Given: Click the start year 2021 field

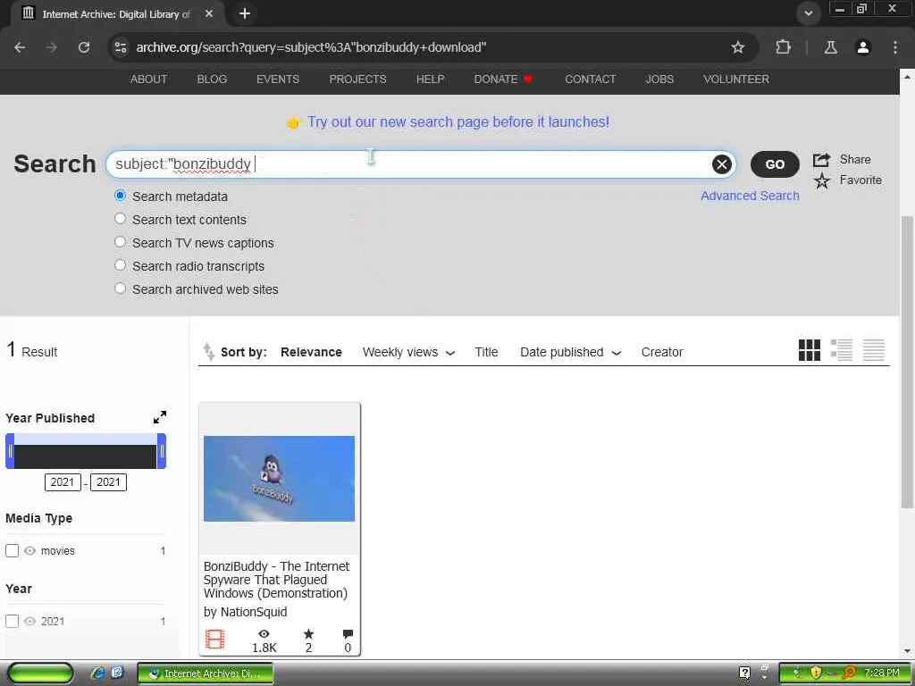Looking at the screenshot, I should click(63, 482).
